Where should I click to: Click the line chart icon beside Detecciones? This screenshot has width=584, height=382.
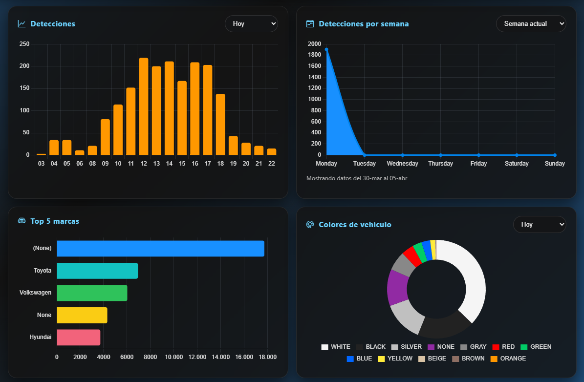point(22,23)
